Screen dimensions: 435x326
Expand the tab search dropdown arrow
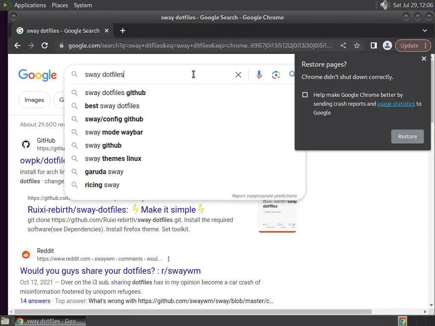(424, 31)
